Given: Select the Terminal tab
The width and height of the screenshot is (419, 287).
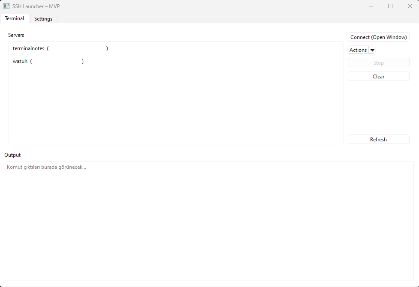Looking at the screenshot, I should click(x=15, y=18).
